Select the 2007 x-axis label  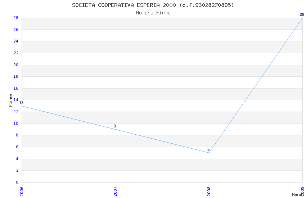tap(115, 192)
